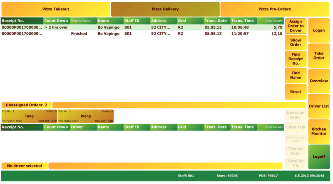Viewport: 333px width, 184px height.
Task: Open the Overview screen
Action: (319, 81)
